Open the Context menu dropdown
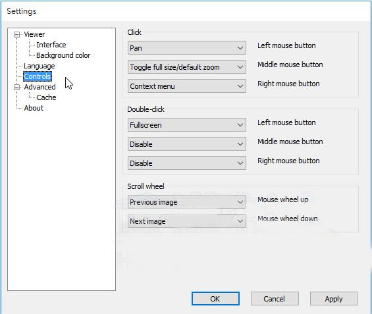Image resolution: width=372 pixels, height=314 pixels. (187, 86)
